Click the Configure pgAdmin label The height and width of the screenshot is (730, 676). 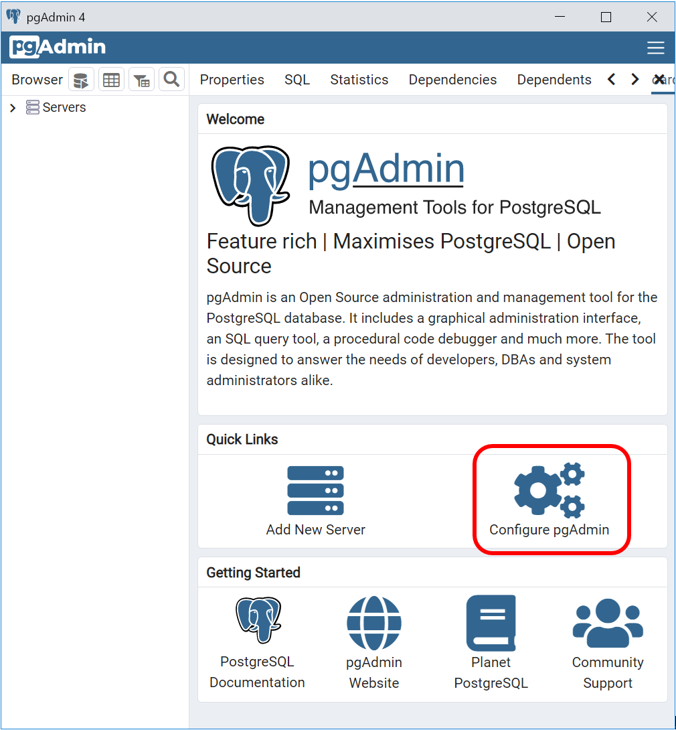(x=549, y=530)
